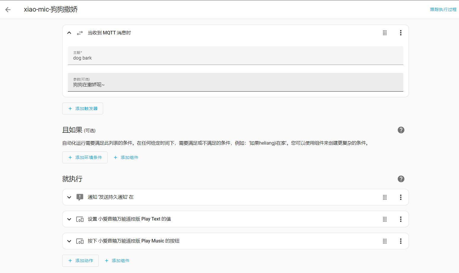
Task: Open the MQTT trigger three-dot menu
Action: point(401,33)
